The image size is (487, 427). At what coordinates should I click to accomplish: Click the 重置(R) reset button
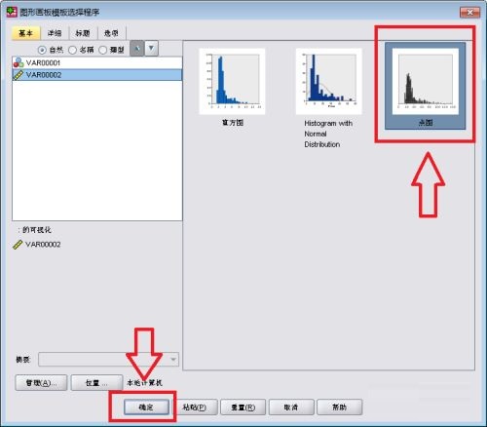click(x=243, y=408)
